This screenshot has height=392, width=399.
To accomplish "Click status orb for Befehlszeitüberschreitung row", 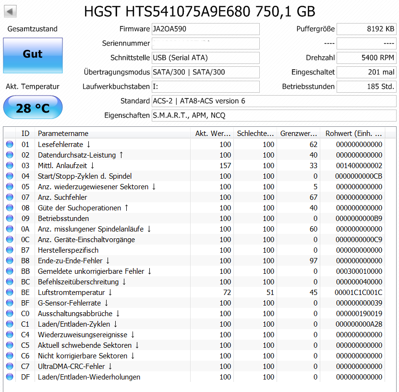I will 10,282.
